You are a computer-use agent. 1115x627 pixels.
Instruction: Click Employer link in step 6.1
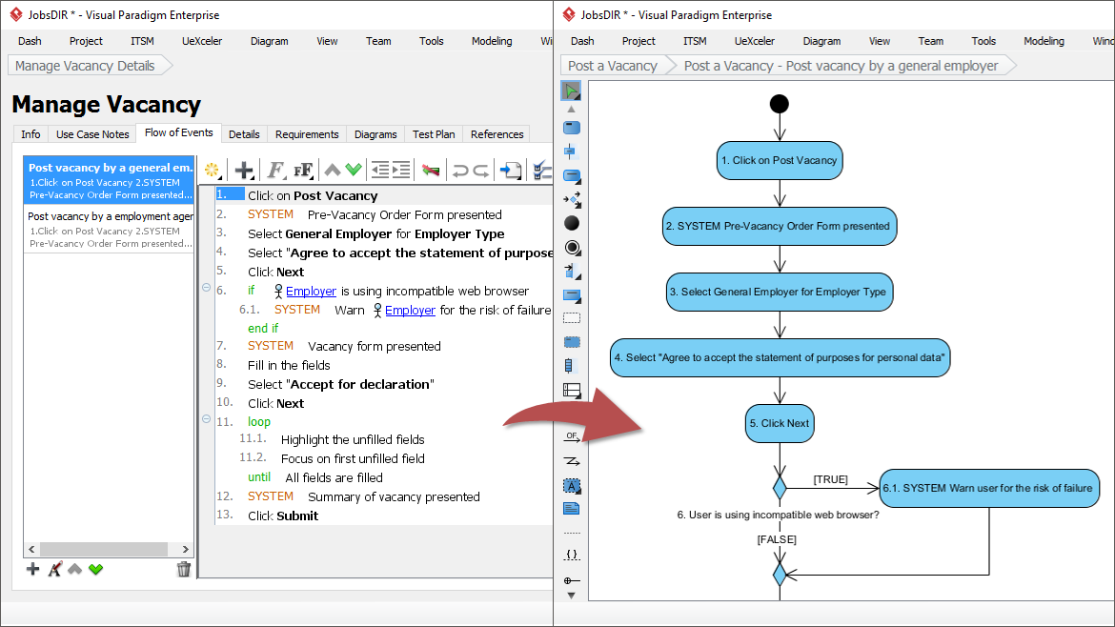pyautogui.click(x=411, y=311)
